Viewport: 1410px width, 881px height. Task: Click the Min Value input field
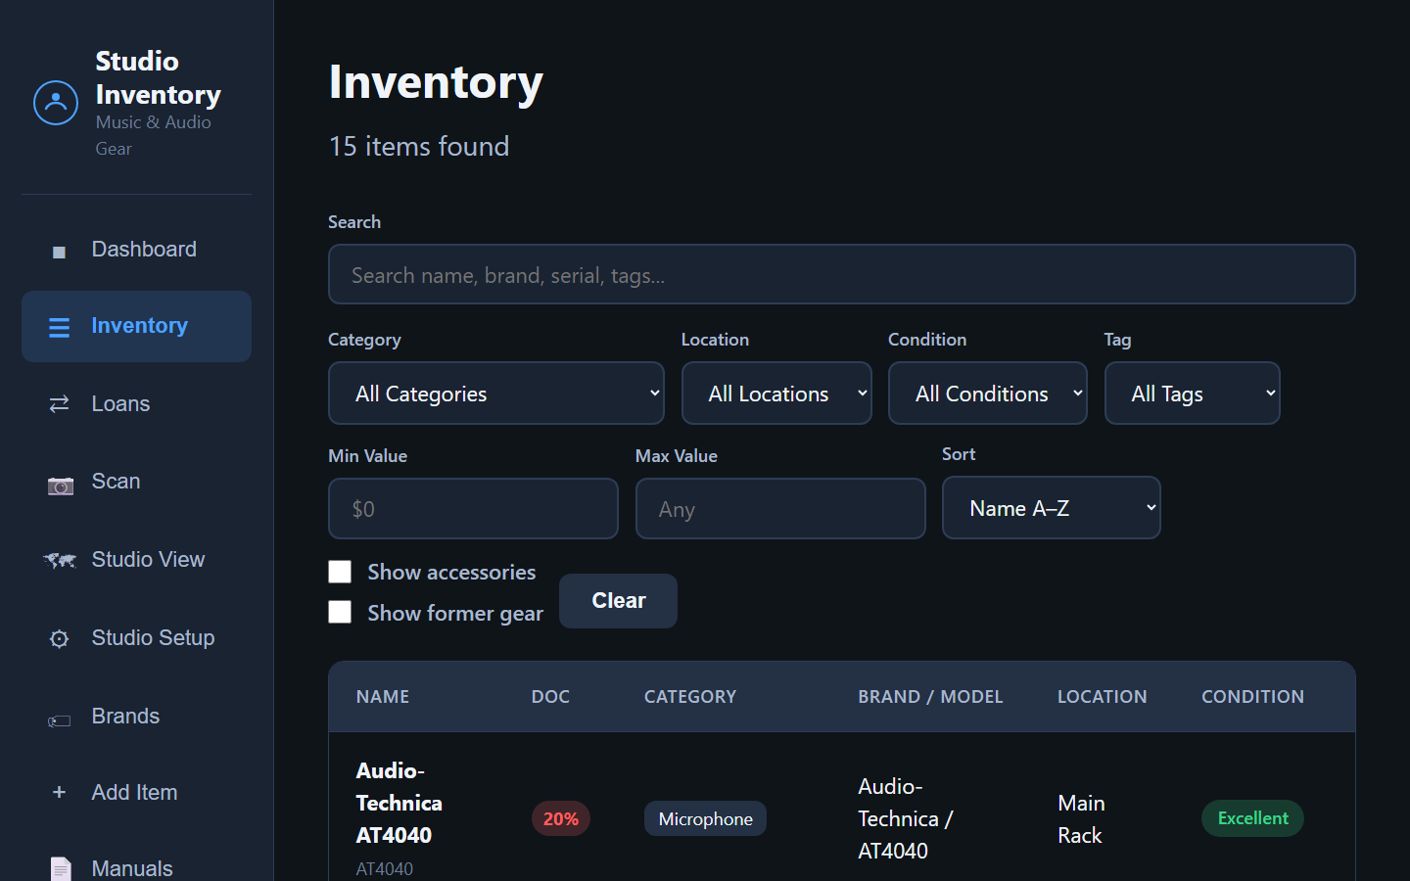(473, 509)
